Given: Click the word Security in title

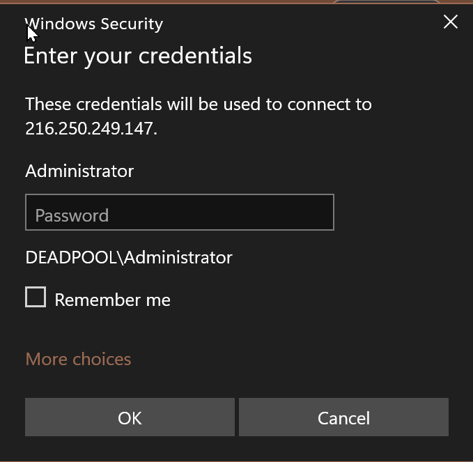Looking at the screenshot, I should pos(132,24).
